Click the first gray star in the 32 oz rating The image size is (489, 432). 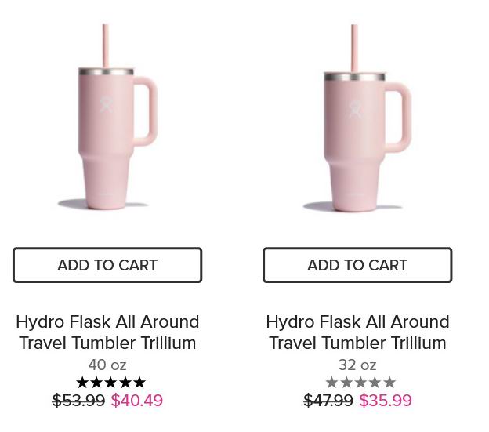pyautogui.click(x=331, y=383)
